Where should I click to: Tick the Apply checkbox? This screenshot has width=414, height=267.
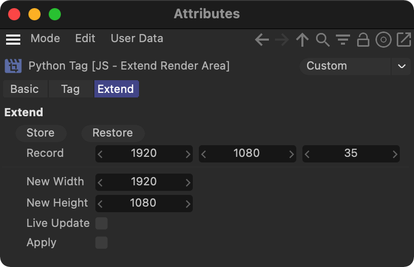click(x=101, y=243)
